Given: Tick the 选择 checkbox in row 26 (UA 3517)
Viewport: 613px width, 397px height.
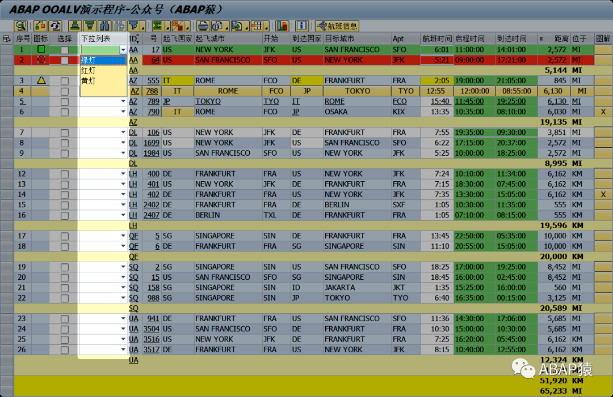Looking at the screenshot, I should point(65,350).
